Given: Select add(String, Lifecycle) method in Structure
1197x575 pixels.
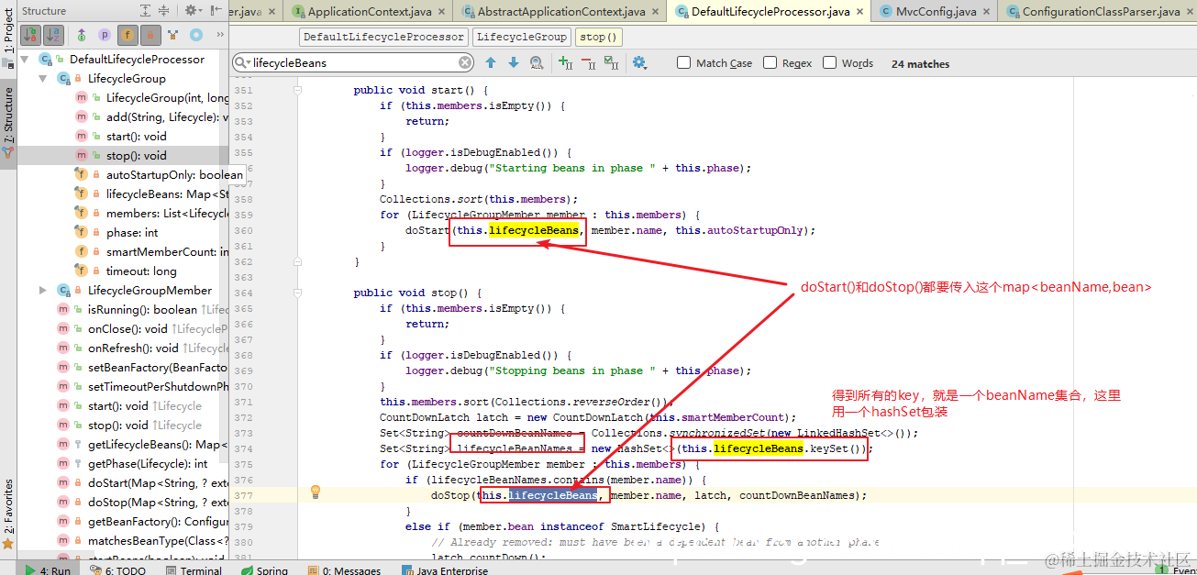Looking at the screenshot, I should pos(167,116).
